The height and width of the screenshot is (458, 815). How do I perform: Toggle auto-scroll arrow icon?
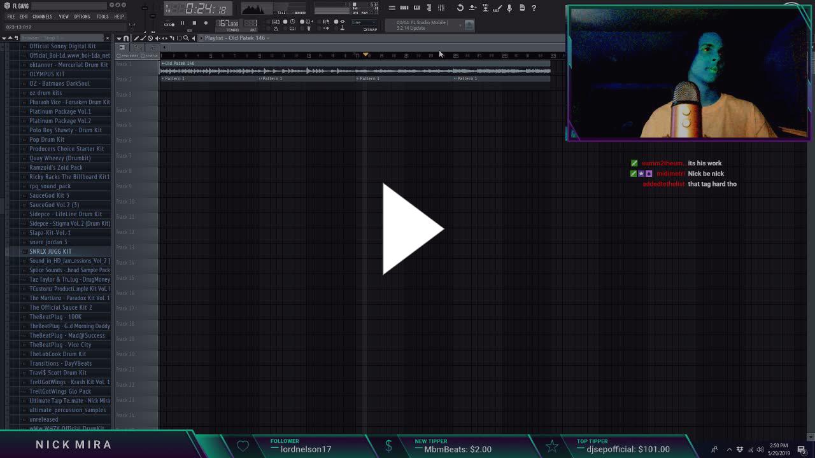click(x=326, y=29)
